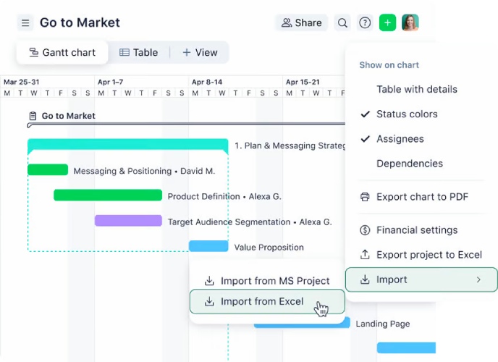
Task: Click download icon beside Import from MS Project
Action: click(209, 281)
